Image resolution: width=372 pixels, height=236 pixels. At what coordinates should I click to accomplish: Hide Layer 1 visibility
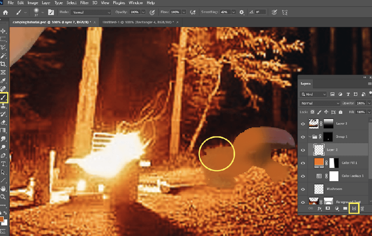[303, 124]
